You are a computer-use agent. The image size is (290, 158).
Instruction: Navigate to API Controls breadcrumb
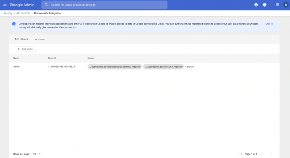(x=23, y=13)
